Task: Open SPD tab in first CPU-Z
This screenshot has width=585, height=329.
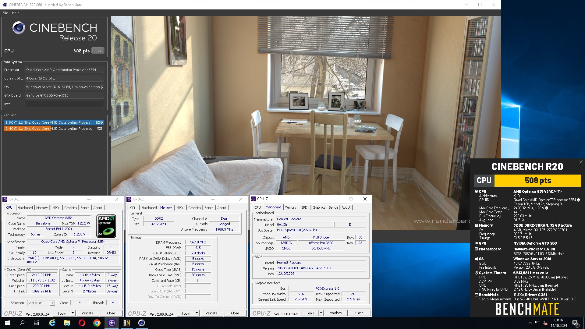Action: click(x=56, y=208)
